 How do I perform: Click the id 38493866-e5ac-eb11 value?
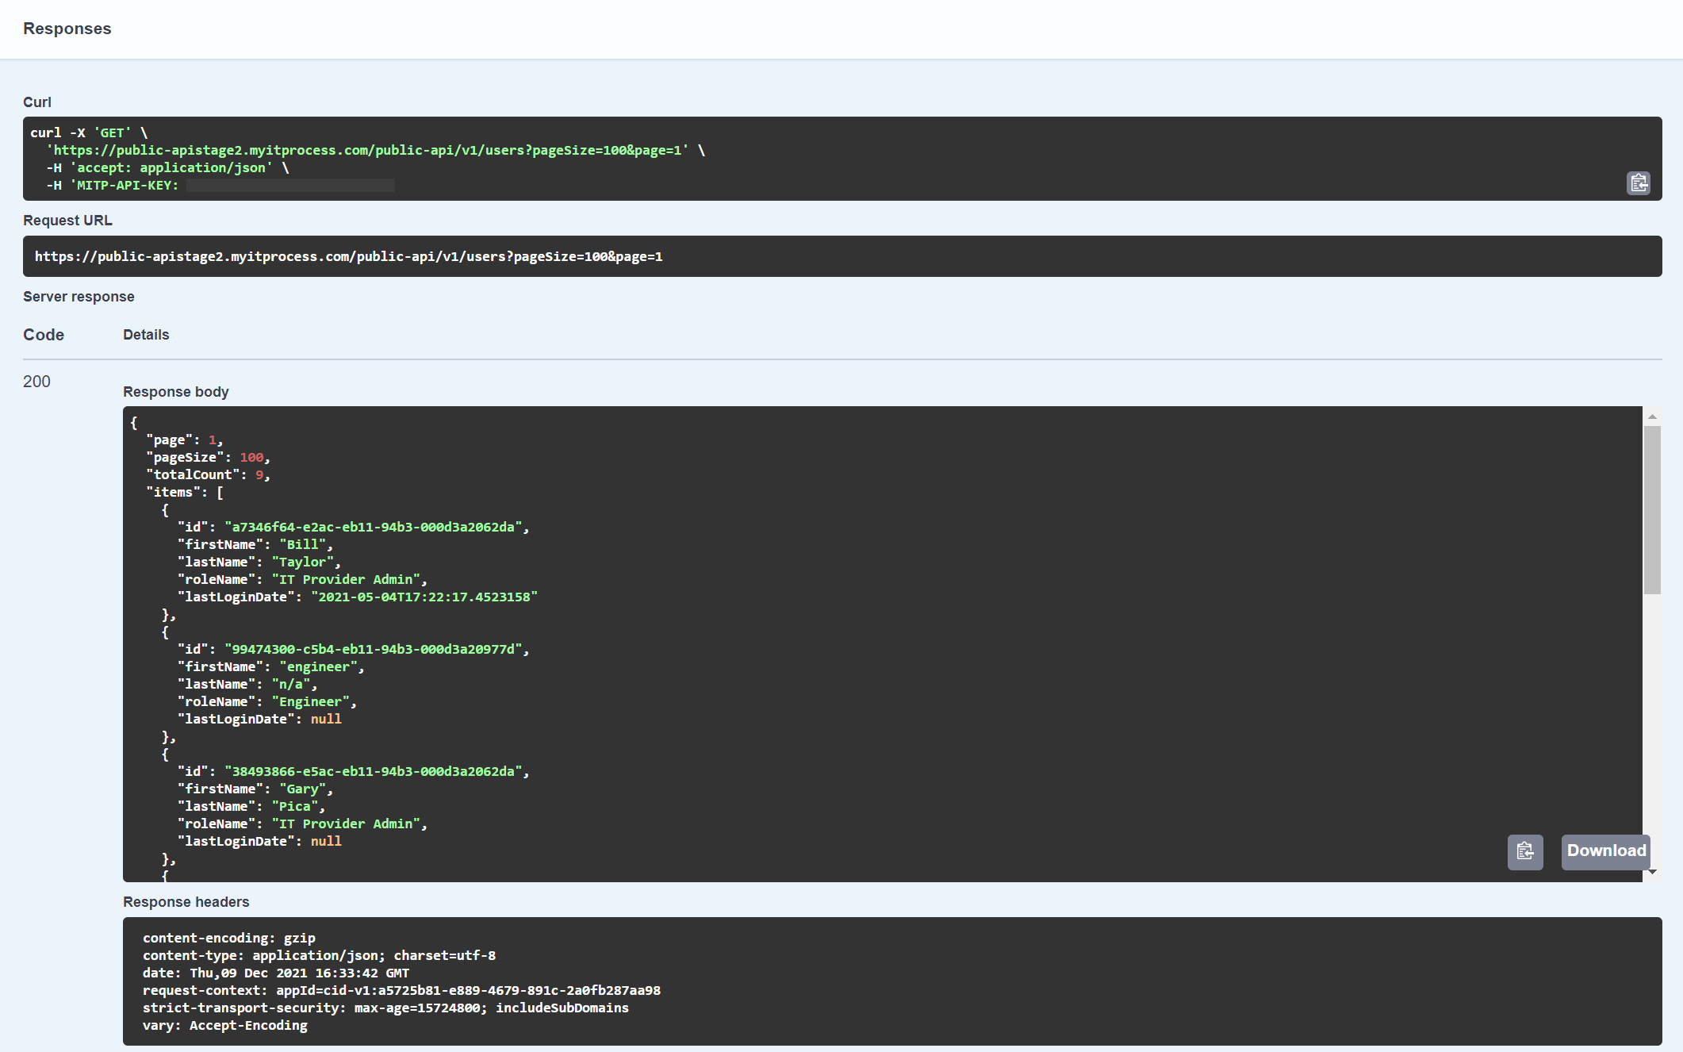coord(374,771)
